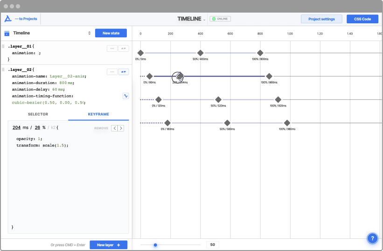Image resolution: width=383 pixels, height=251 pixels.
Task: Select the keyframe at 0% / 120ms
Action: tap(159, 100)
